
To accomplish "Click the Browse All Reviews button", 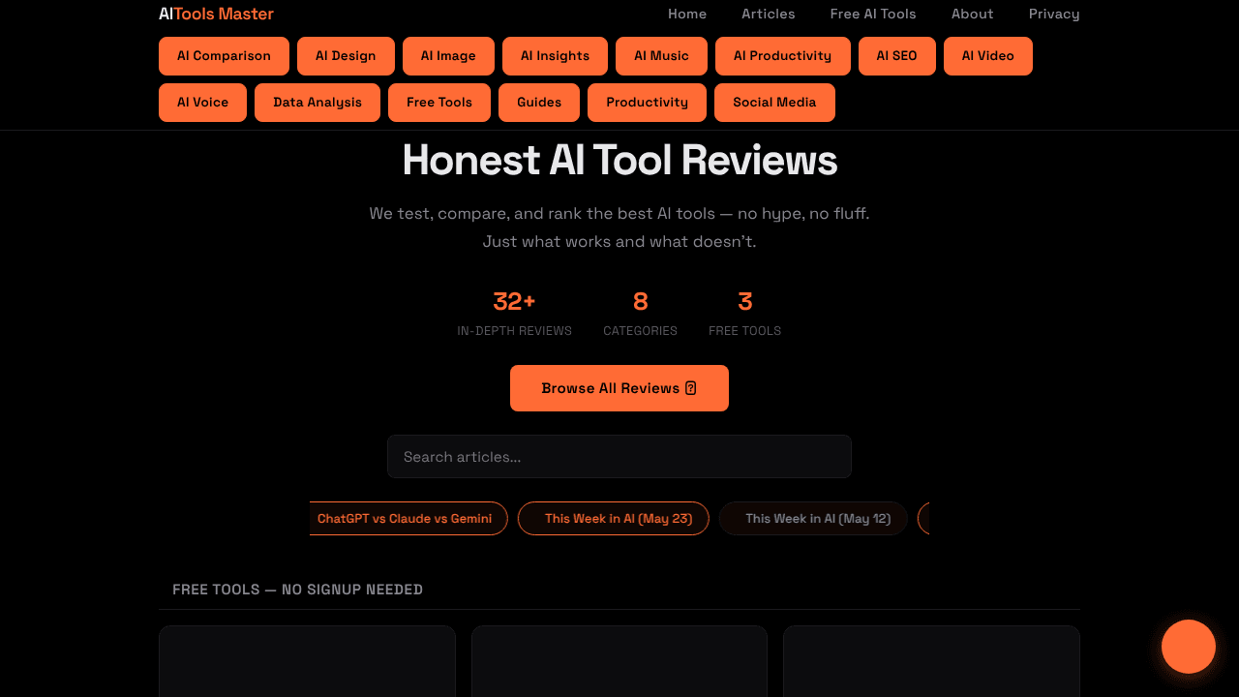I will (619, 388).
